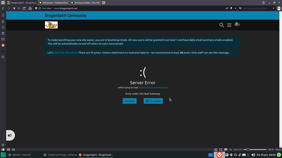Viewport: 282px width, 158px height.
Task: Open the status bar calendar/tiling icon
Action: point(8,149)
